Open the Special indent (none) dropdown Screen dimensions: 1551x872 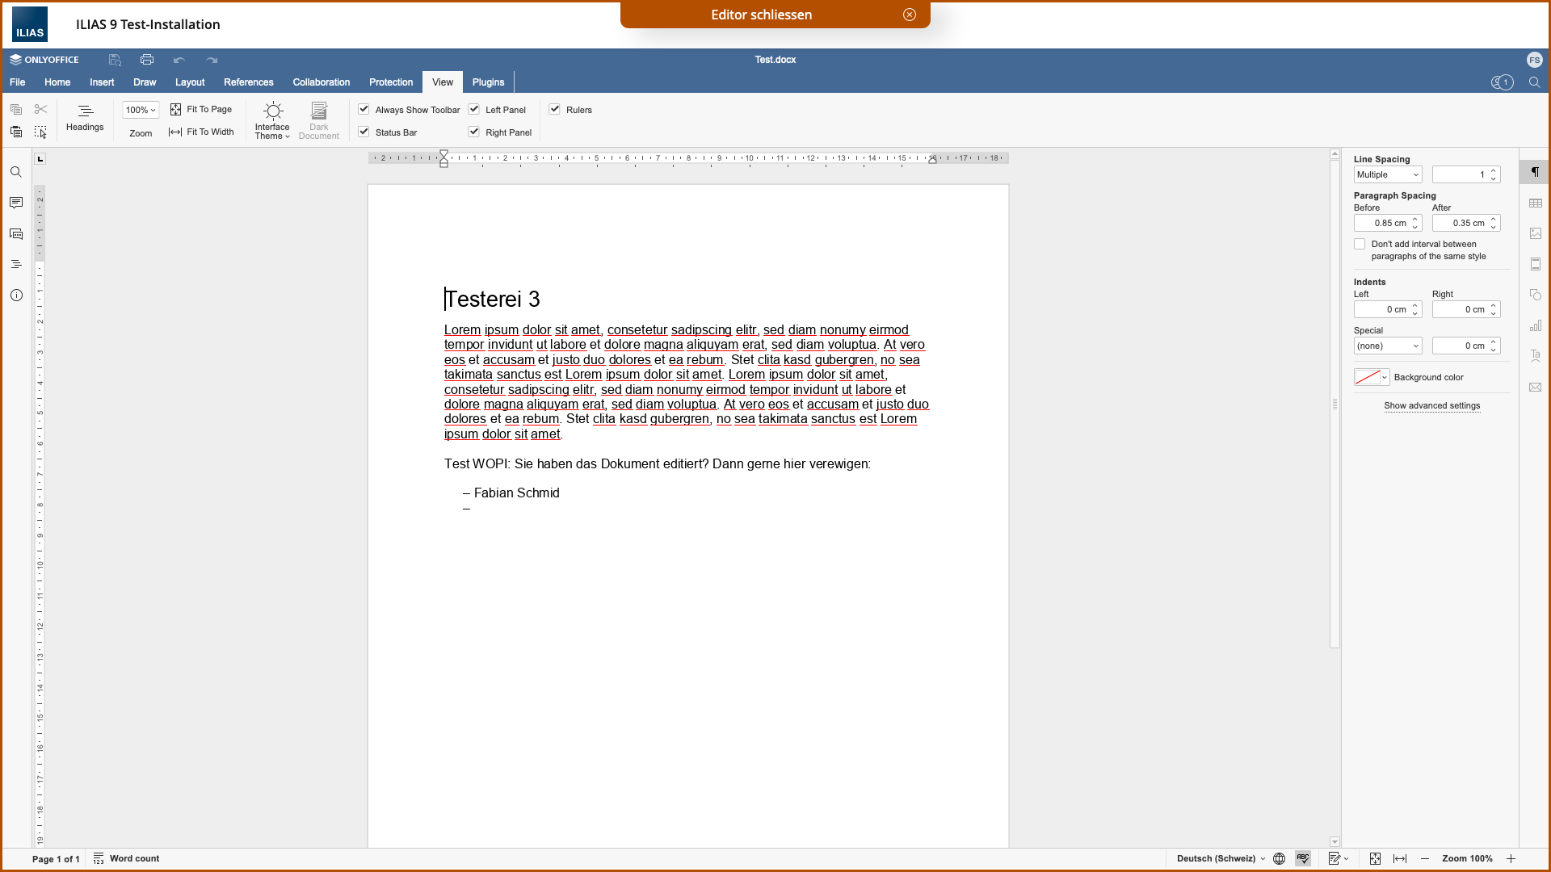[1388, 346]
